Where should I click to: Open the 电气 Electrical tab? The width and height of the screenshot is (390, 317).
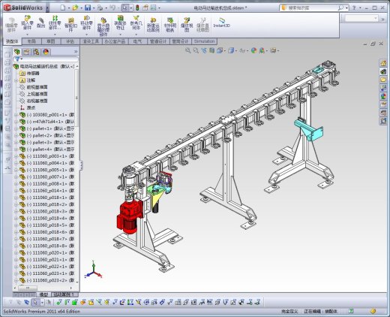click(x=138, y=41)
